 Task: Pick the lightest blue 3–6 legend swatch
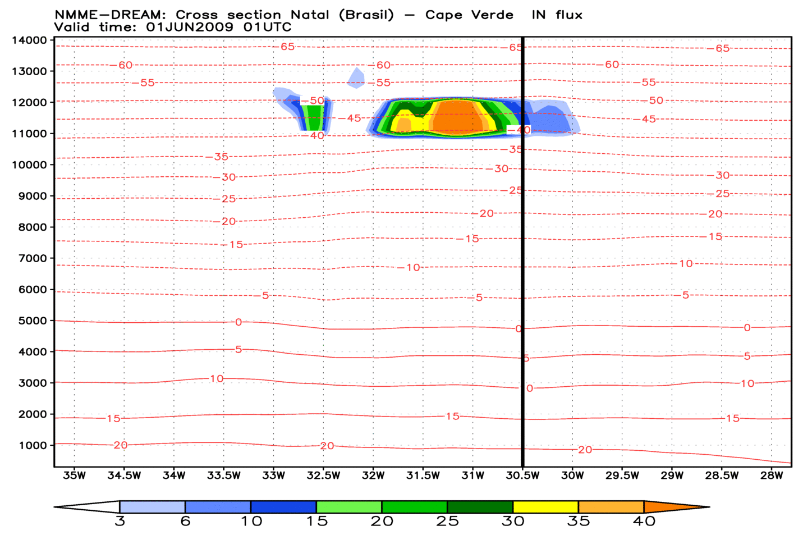click(152, 507)
